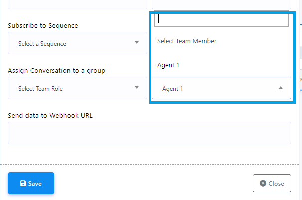Choose Agent 1 from the open list
Screen dimensions: 302x200
point(168,65)
